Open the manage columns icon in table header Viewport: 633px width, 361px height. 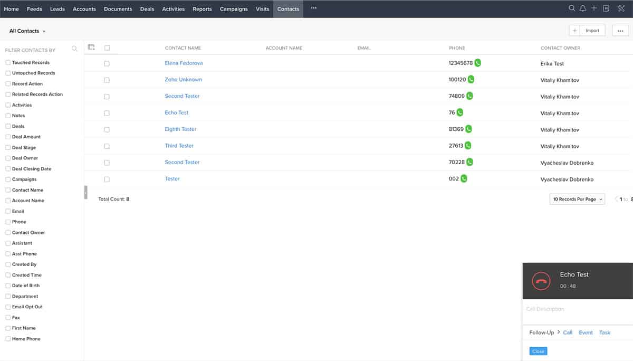tap(91, 47)
